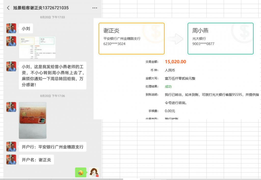Click the arrival note mentioning 光大银行客服95595
The height and width of the screenshot is (180, 261).
[x=212, y=99]
